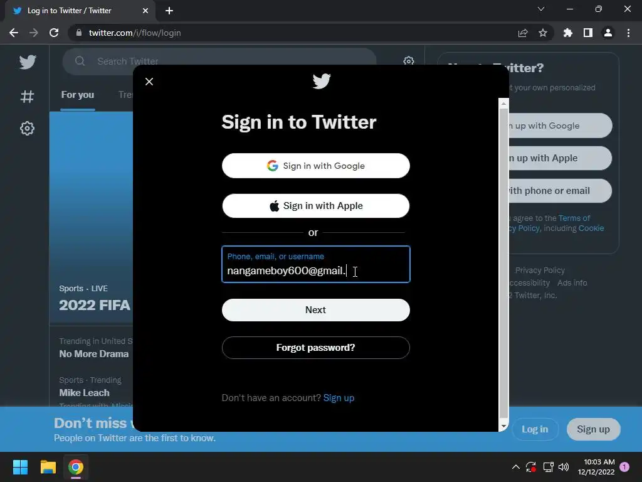Open Cookie Use link
The height and width of the screenshot is (482, 642).
point(591,228)
